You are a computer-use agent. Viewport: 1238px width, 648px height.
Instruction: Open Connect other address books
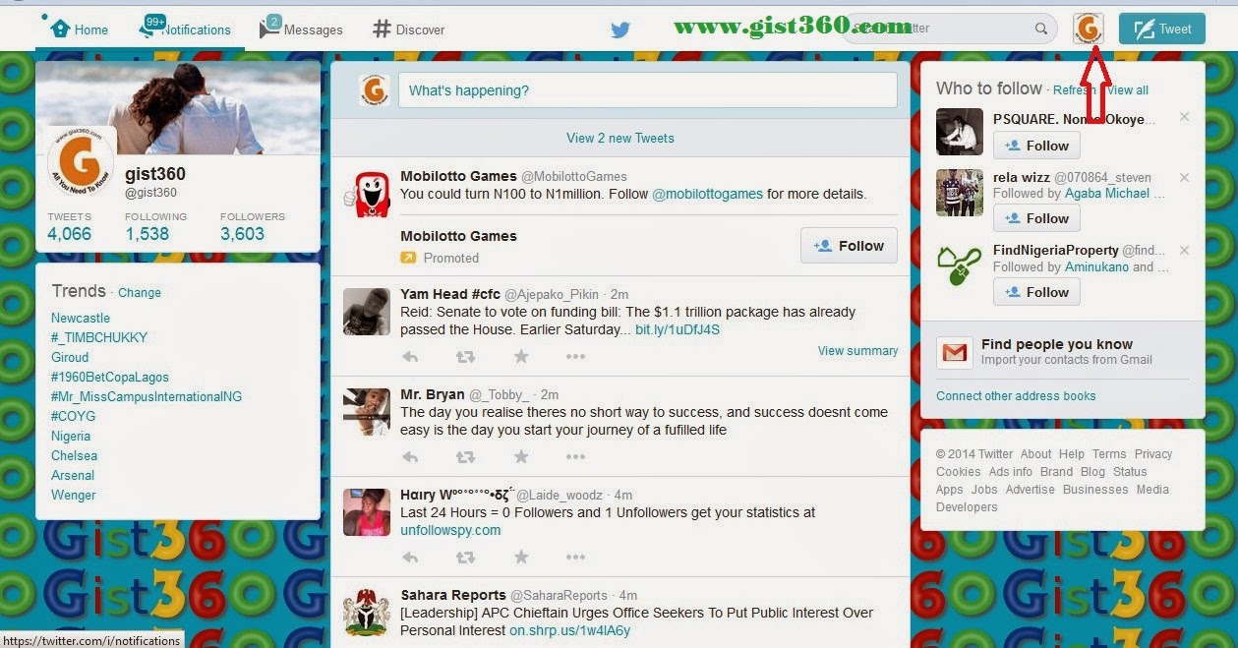pos(1016,396)
